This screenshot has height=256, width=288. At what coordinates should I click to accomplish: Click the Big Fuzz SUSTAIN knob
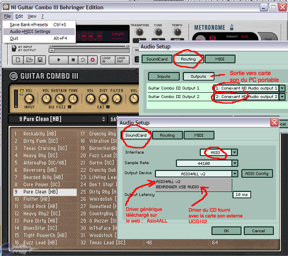pyautogui.click(x=60, y=98)
